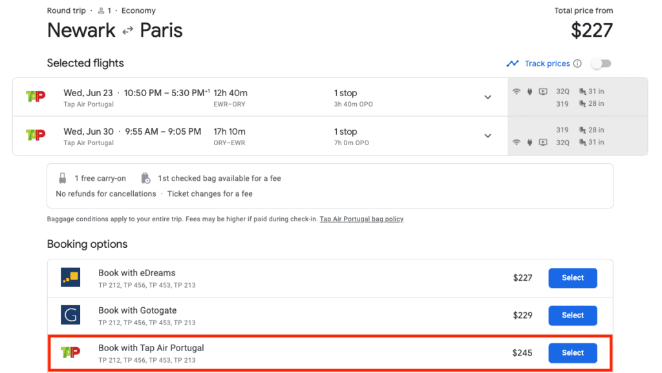Click the carry-on bag icon
Image resolution: width=662 pixels, height=373 pixels.
pos(62,178)
